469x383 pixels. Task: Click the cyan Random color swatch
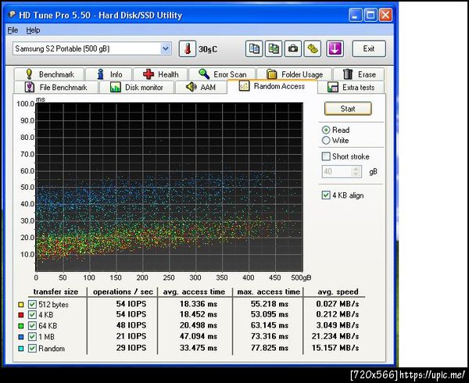20,349
